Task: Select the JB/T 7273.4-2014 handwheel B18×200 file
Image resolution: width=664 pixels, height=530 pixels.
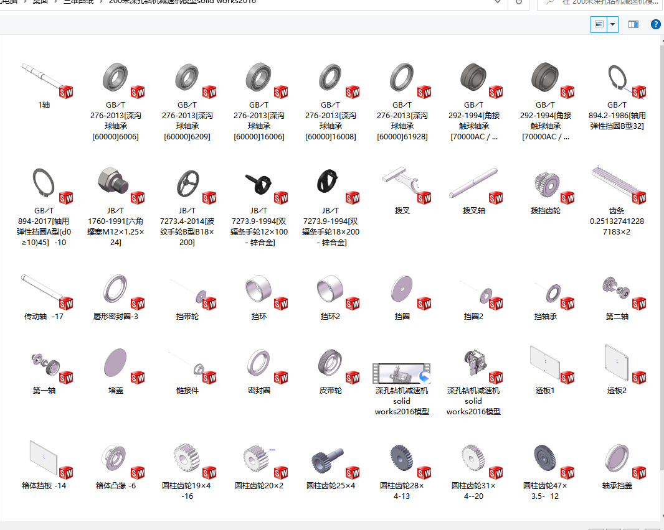Action: click(187, 207)
